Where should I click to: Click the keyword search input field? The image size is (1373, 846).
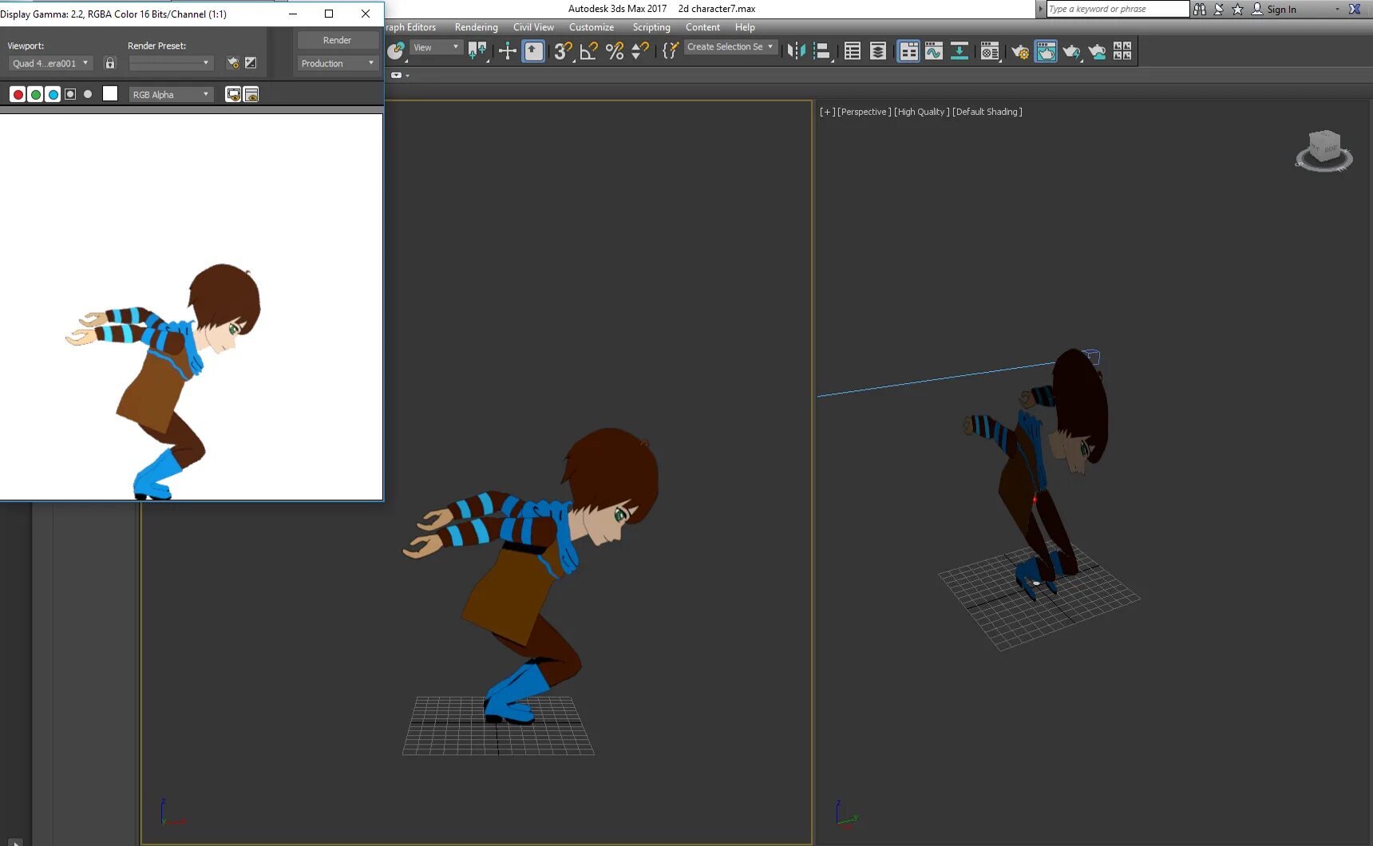1118,9
